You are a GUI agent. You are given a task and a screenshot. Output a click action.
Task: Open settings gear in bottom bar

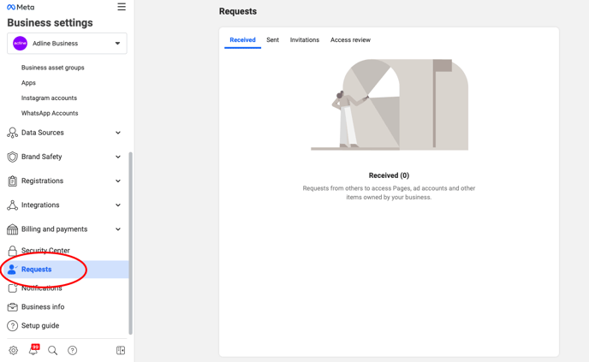point(13,350)
